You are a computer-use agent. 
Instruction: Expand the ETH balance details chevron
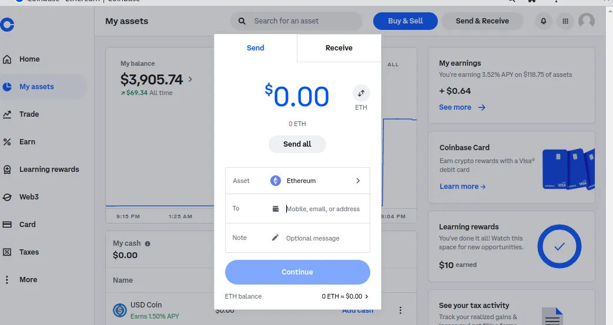(367, 297)
